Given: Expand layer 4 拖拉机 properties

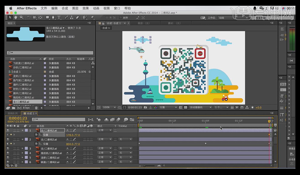Looking at the screenshot, I should pyautogui.click(x=22, y=153).
